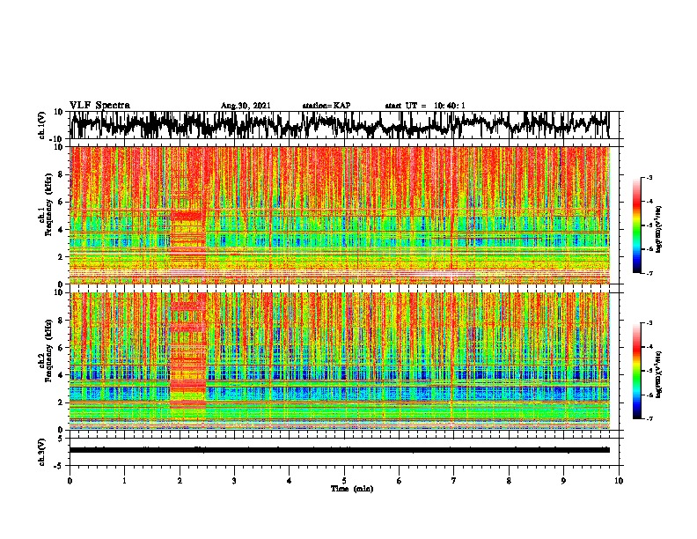This screenshot has width=697, height=539.
Task: Click time axis tick label '6'
Action: coord(400,481)
